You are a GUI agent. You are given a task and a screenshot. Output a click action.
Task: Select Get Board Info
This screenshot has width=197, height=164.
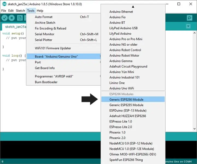(64, 68)
